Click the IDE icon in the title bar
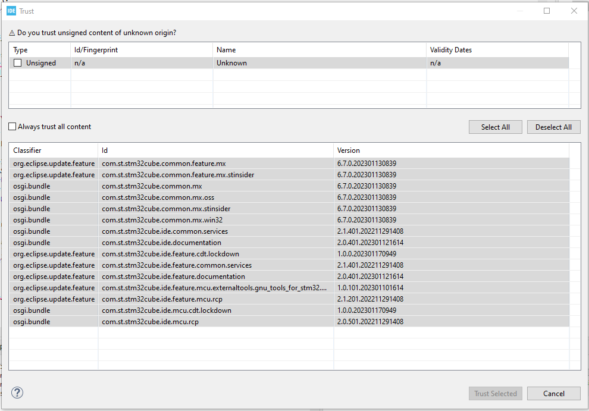589x411 pixels. point(11,11)
